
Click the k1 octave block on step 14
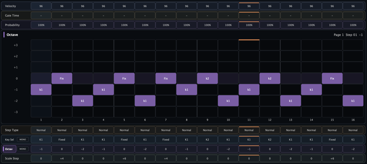click(311, 90)
